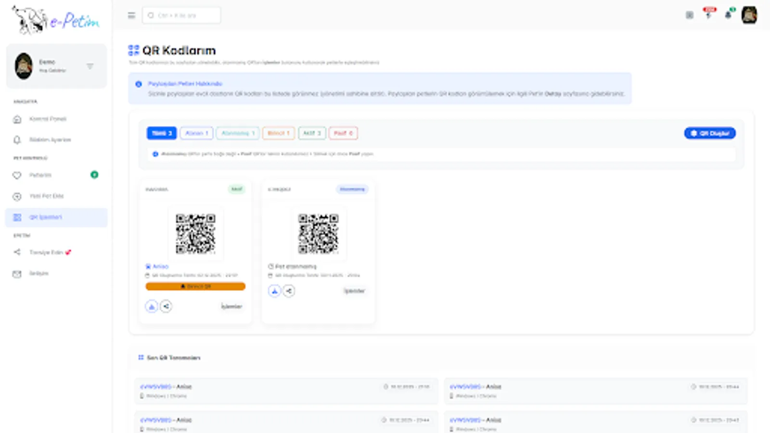Click the first card's QR code image

click(x=195, y=234)
